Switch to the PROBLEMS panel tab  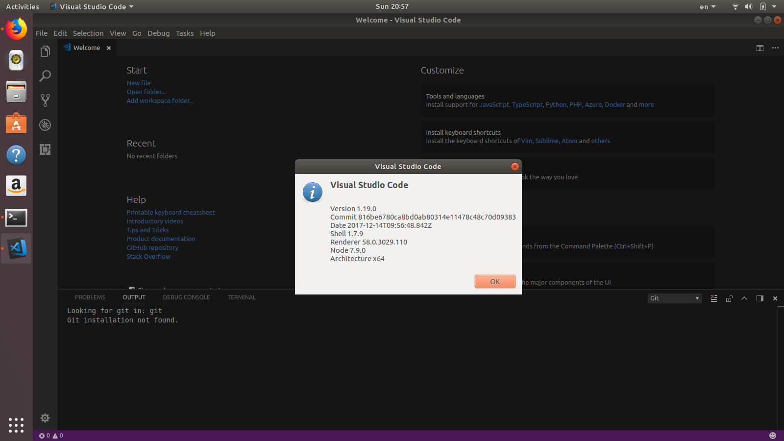coord(90,297)
